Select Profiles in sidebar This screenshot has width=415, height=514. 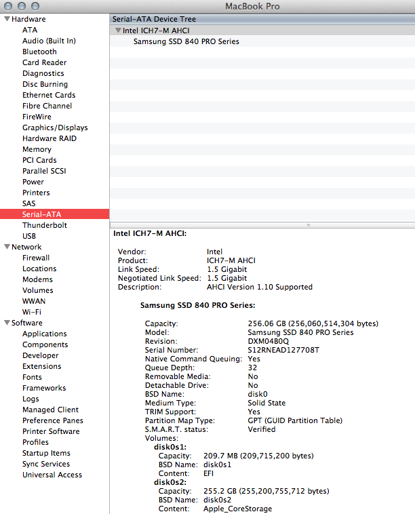click(x=35, y=442)
